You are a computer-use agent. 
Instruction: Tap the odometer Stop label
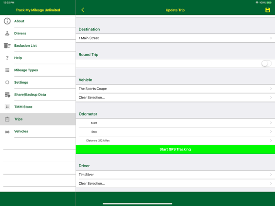point(94,131)
